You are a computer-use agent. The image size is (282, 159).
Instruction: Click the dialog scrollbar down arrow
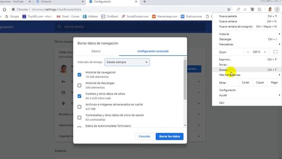(185, 125)
